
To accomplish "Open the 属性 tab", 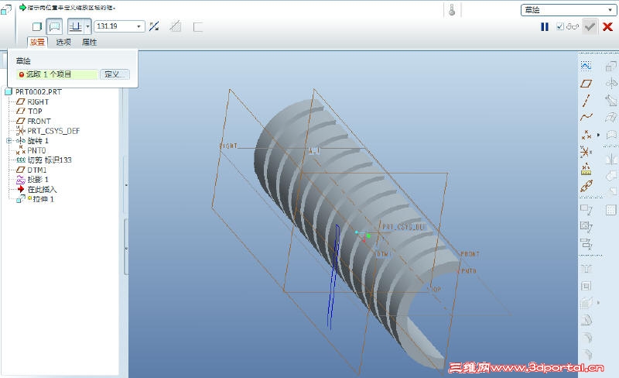I will pos(90,42).
